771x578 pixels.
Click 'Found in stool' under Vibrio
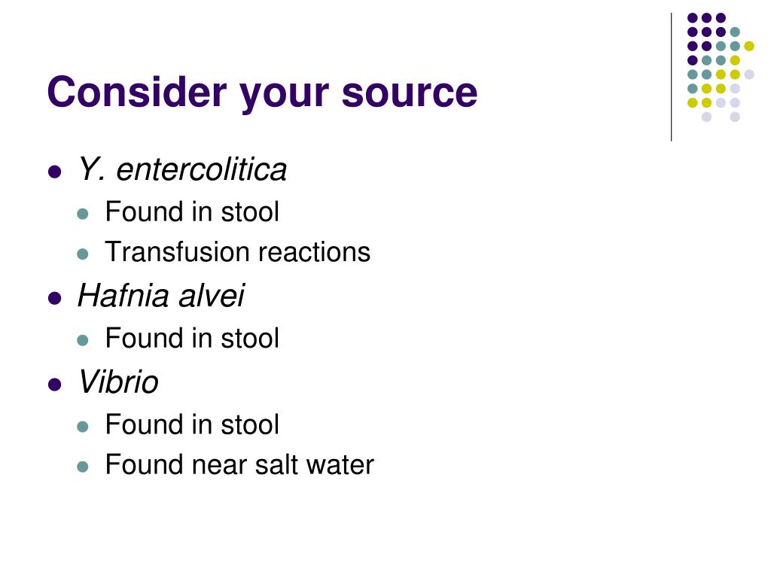click(192, 424)
